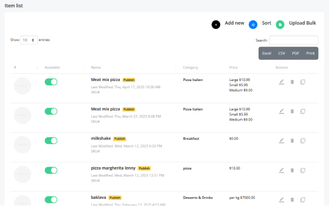Click the baklava item name
This screenshot has width=329, height=206.
point(98,197)
